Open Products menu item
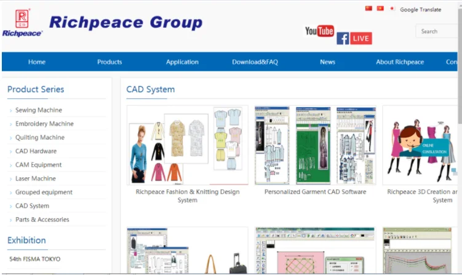Image resolution: width=462 pixels, height=275 pixels. click(x=110, y=62)
